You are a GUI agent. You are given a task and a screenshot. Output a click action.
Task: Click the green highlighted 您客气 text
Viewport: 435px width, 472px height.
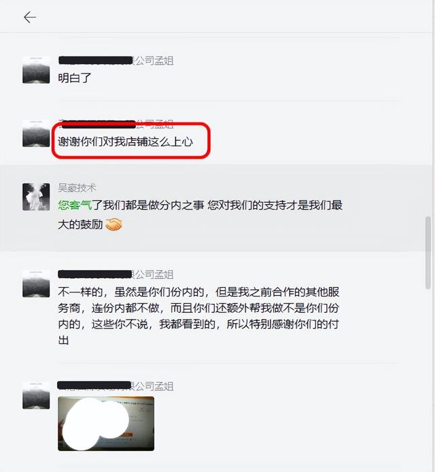point(75,205)
